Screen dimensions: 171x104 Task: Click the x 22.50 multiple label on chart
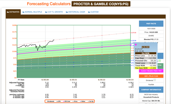(134, 41)
